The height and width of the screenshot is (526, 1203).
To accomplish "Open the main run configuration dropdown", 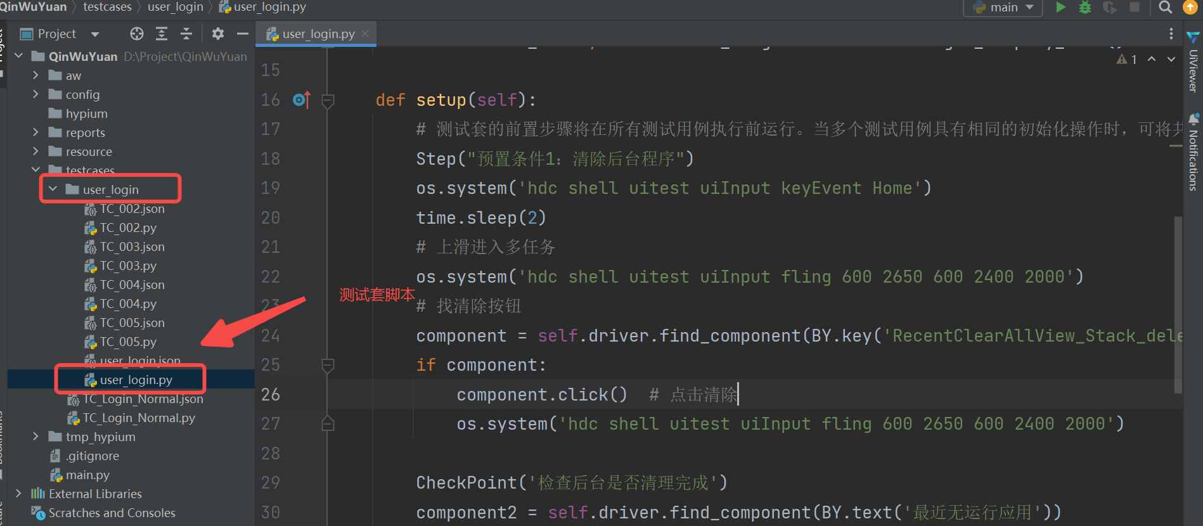I will click(1003, 8).
